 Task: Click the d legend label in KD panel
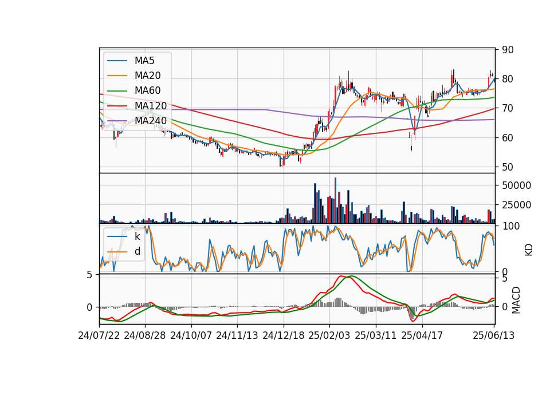(137, 251)
